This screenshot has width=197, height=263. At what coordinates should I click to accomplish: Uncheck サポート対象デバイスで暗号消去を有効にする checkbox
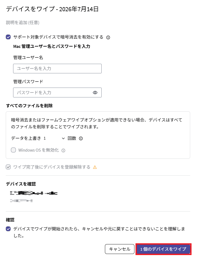coord(8,37)
